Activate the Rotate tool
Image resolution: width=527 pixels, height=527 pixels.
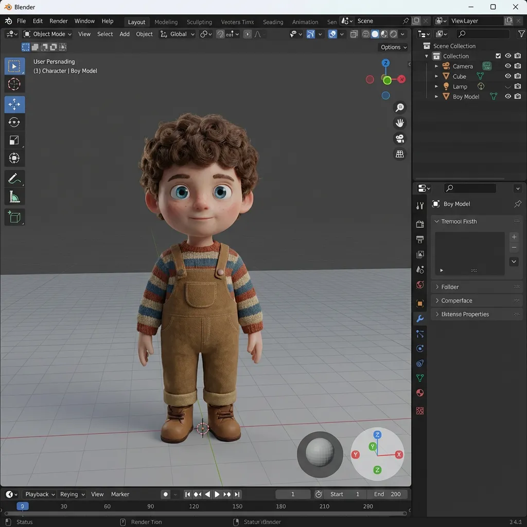click(x=14, y=122)
